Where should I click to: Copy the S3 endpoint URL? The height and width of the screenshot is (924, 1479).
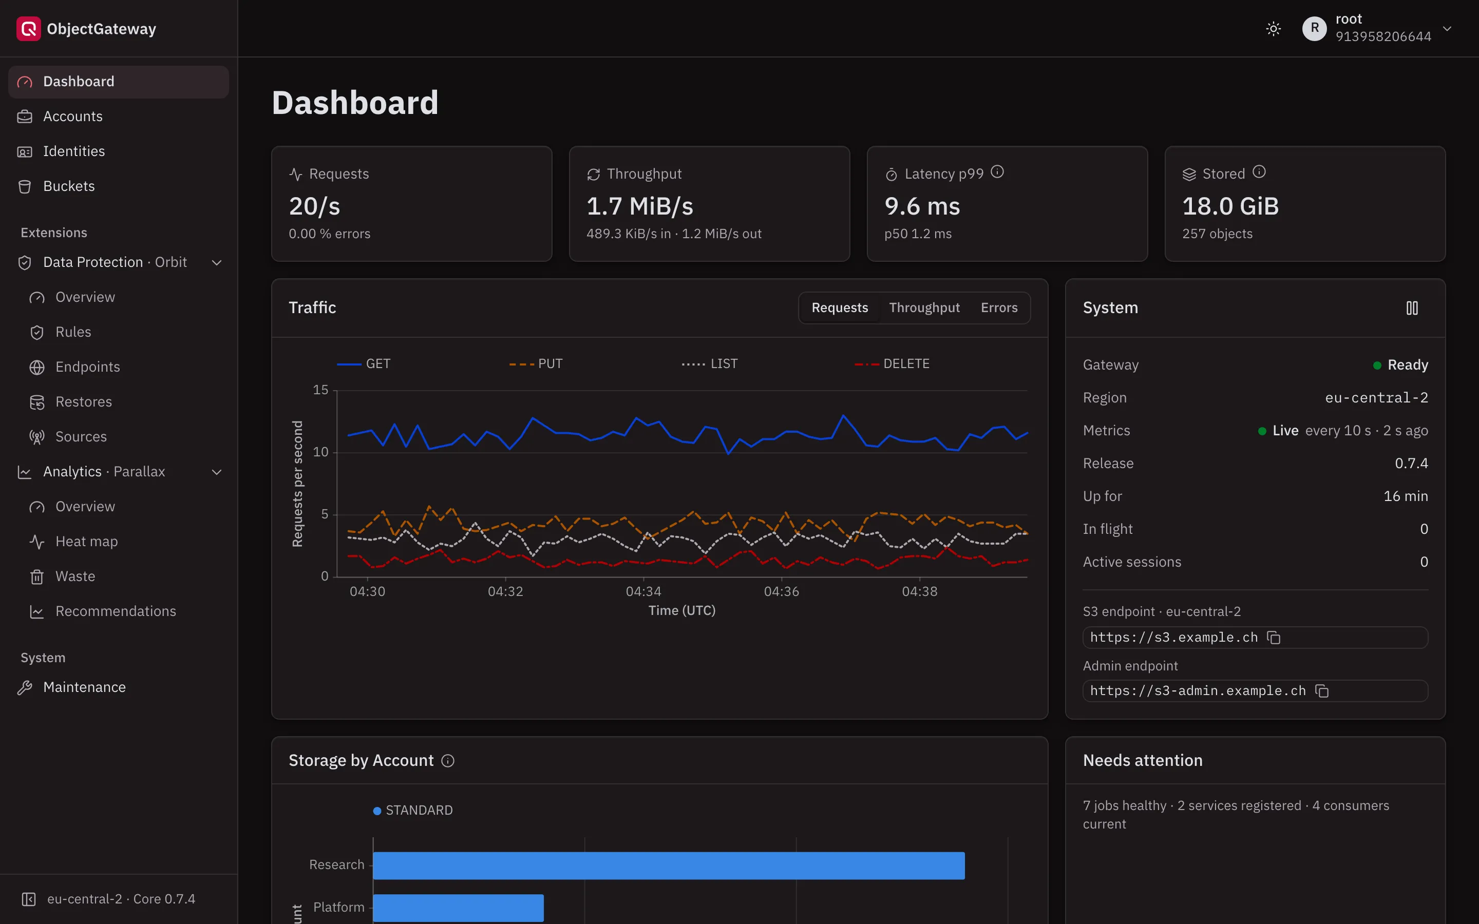coord(1274,638)
